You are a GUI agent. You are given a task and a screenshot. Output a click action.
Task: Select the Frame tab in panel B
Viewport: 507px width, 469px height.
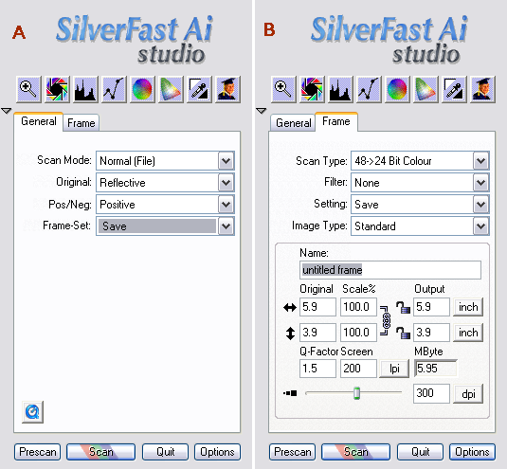[x=336, y=121]
